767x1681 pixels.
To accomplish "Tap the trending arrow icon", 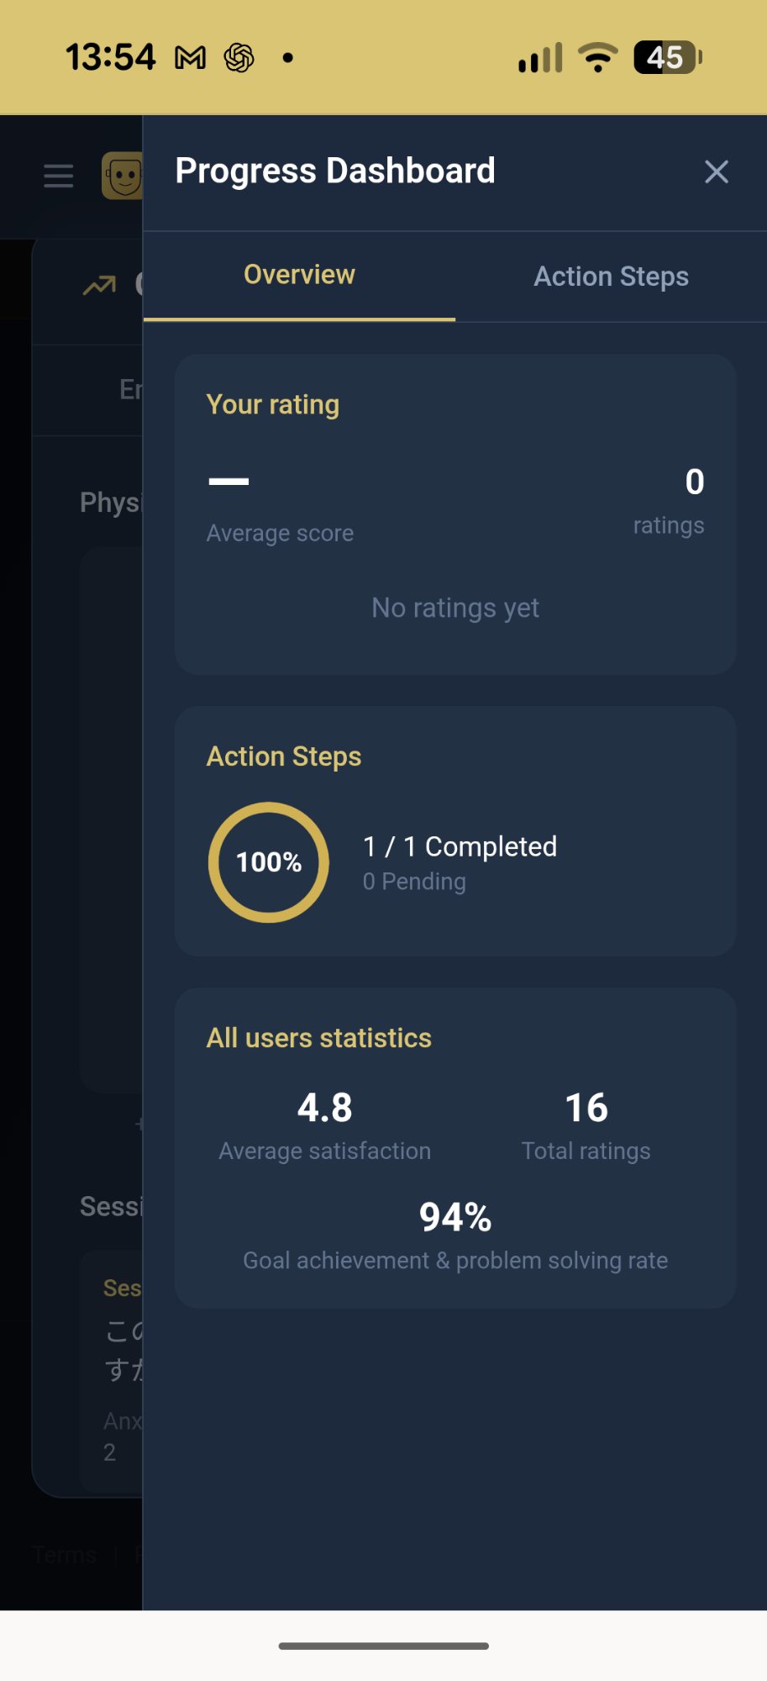I will [x=99, y=287].
